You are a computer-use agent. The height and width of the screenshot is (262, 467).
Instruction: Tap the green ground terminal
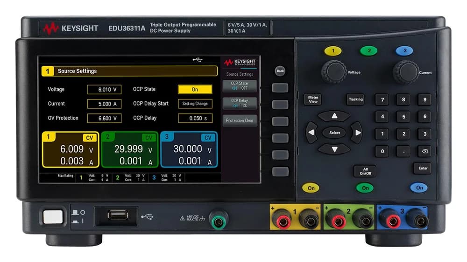pos(218,220)
